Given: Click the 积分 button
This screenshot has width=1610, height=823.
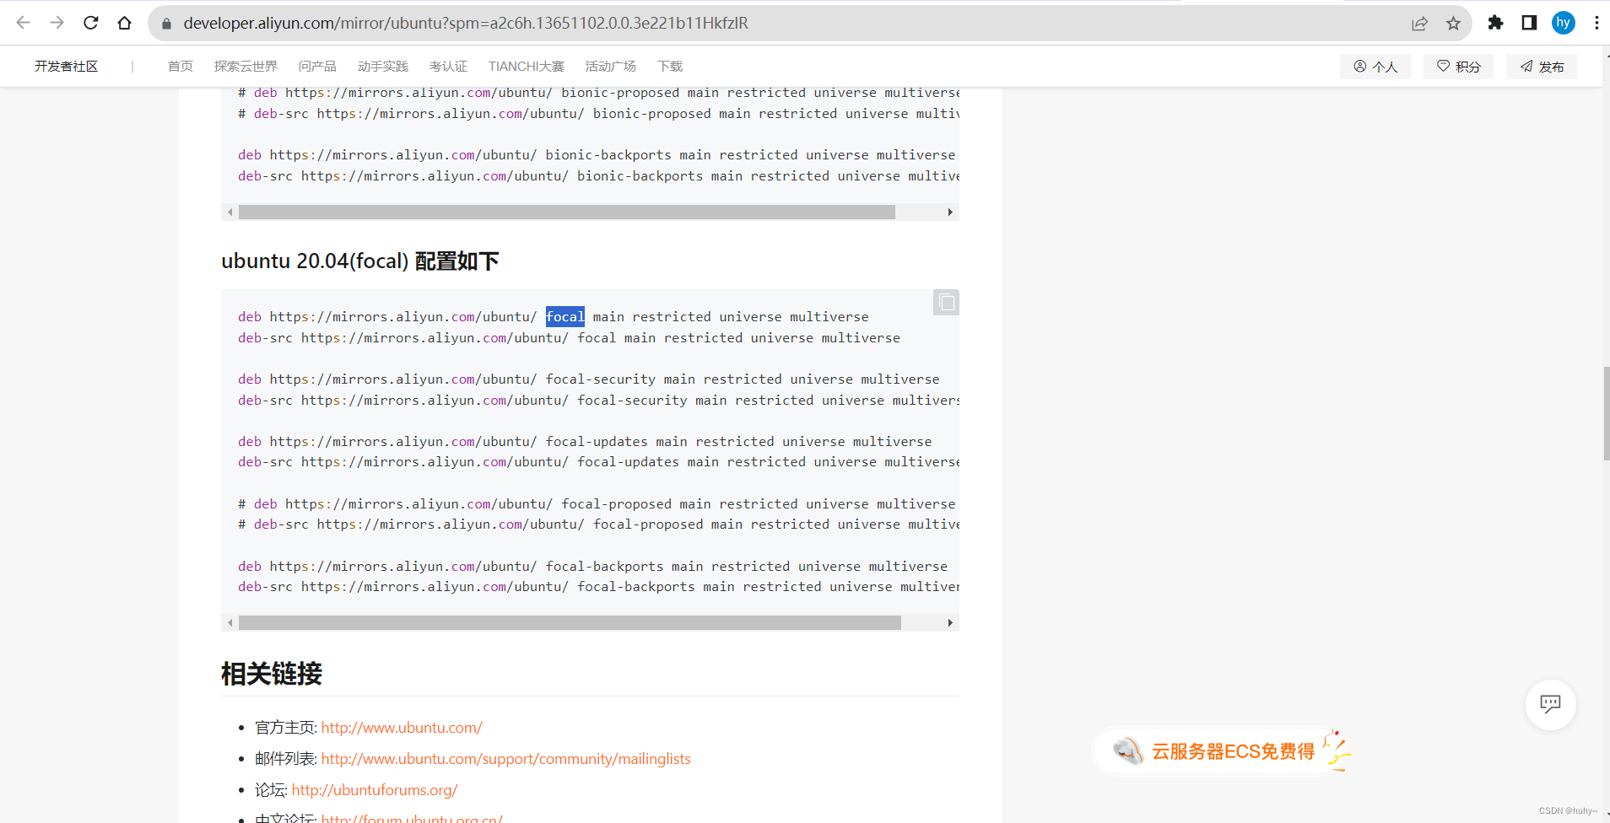Looking at the screenshot, I should [1458, 67].
